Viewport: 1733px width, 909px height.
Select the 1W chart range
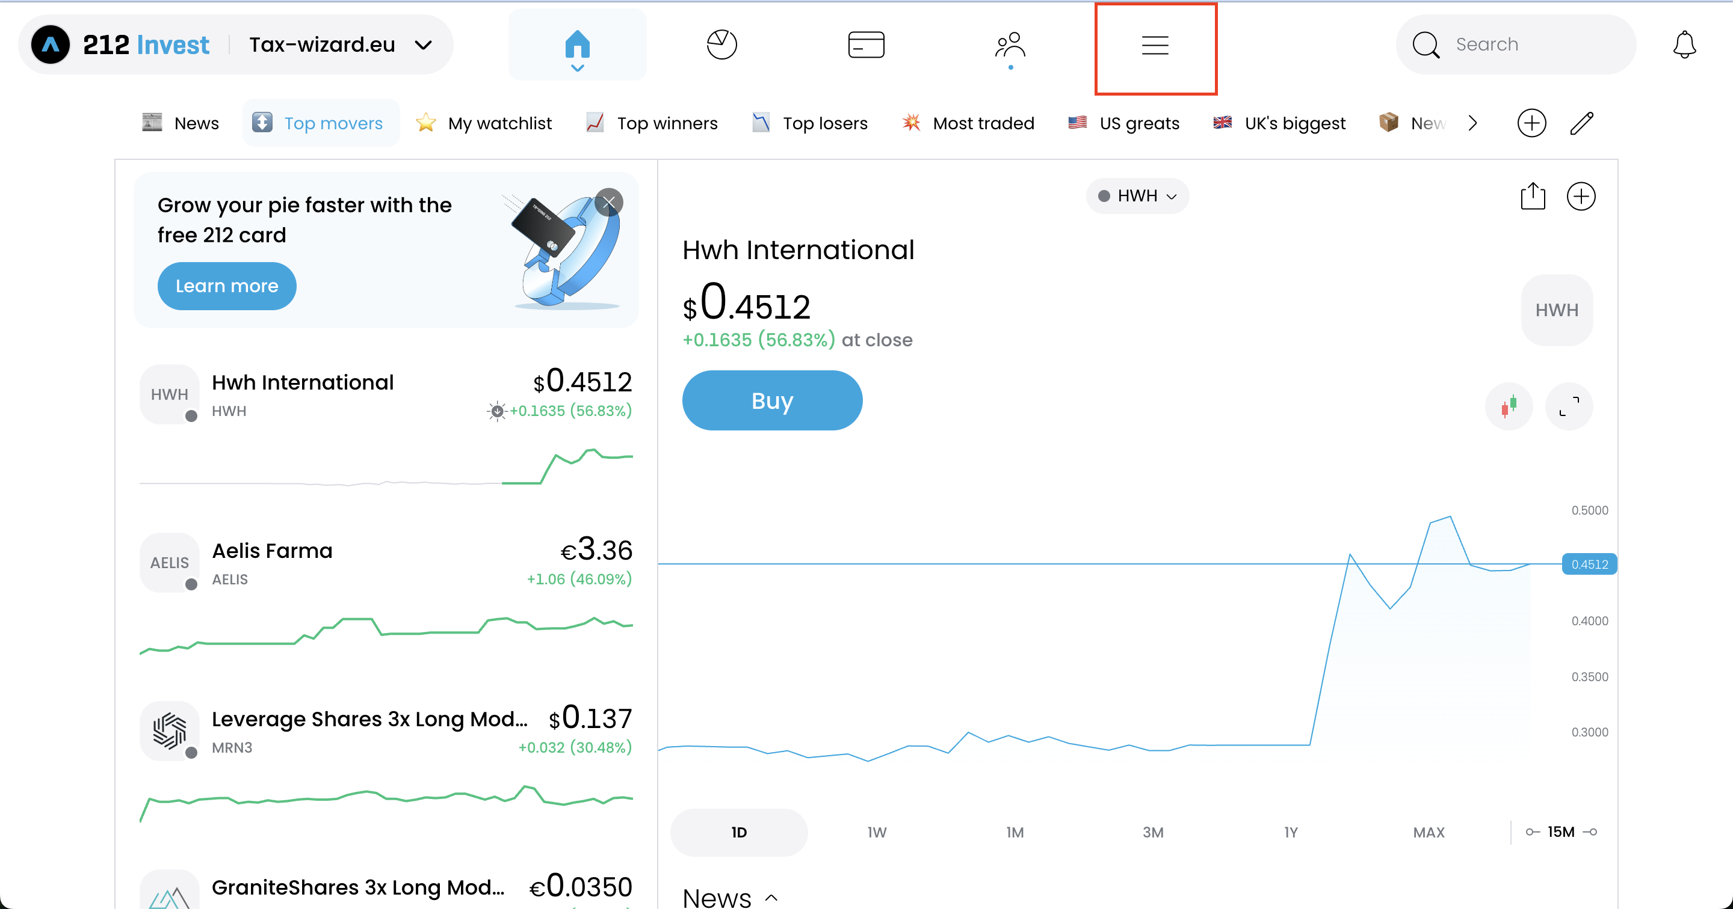(x=877, y=833)
